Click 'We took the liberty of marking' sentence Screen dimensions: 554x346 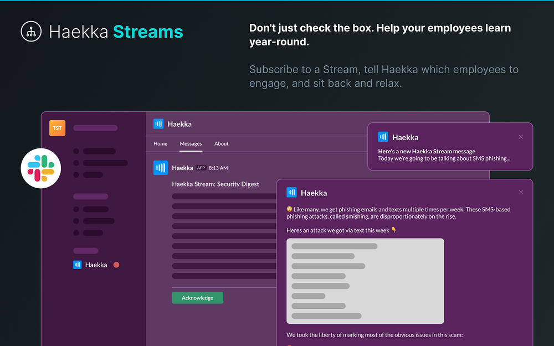point(375,335)
